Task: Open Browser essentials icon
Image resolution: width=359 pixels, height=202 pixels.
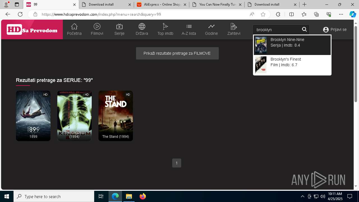Action: pos(329,14)
